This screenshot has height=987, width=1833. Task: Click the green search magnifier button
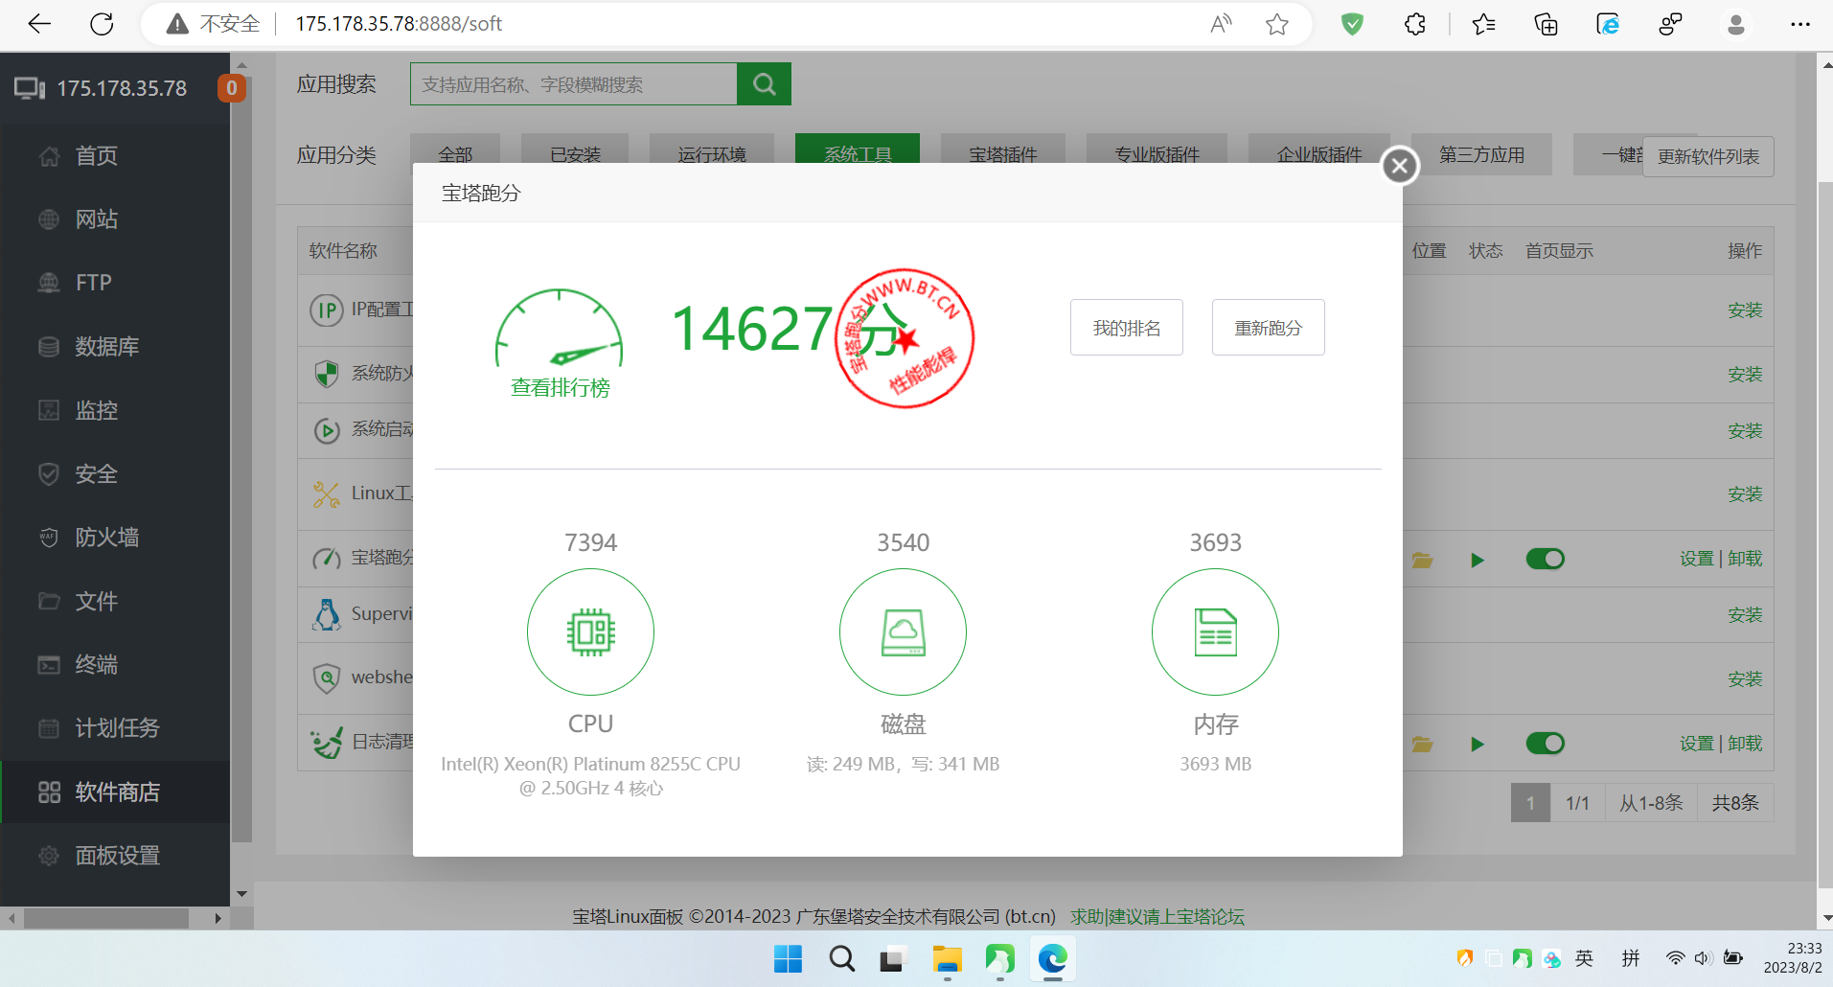(x=764, y=84)
